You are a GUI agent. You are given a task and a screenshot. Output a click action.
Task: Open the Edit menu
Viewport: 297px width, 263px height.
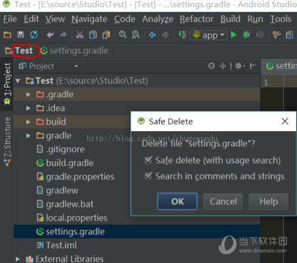(x=31, y=19)
